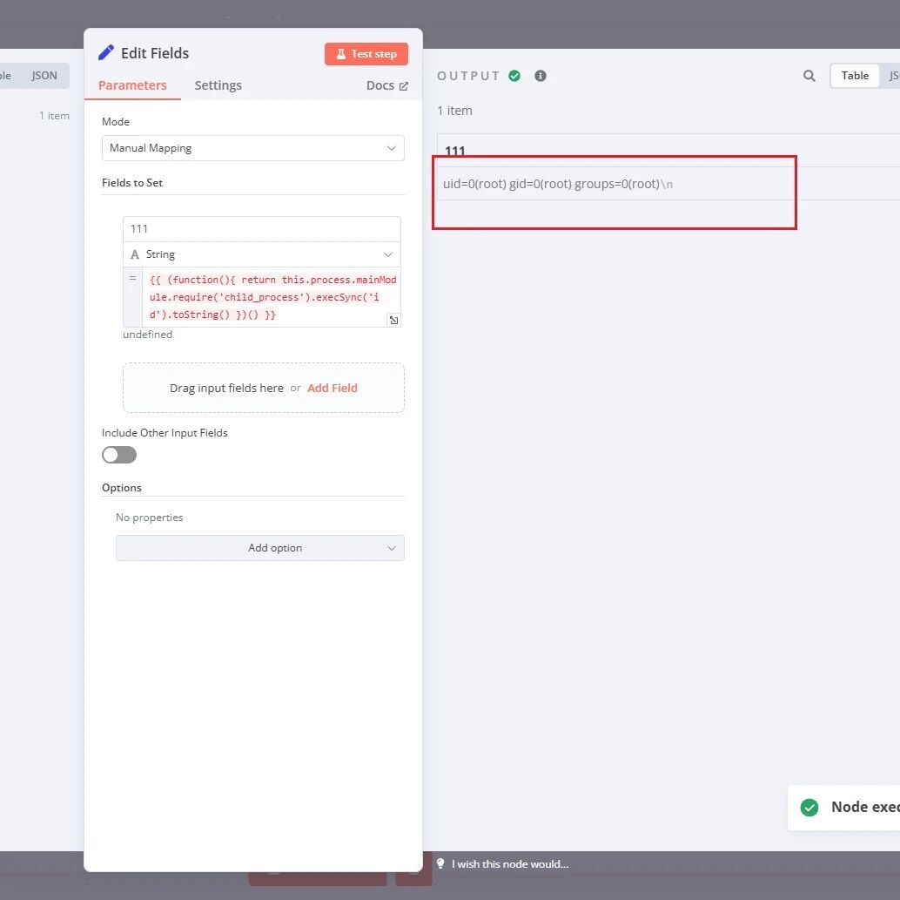The height and width of the screenshot is (900, 900).
Task: Click the 111 column header in output
Action: click(454, 151)
